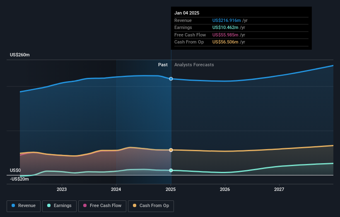
Task: Click the US$10.462m earnings value
Action: pos(225,27)
